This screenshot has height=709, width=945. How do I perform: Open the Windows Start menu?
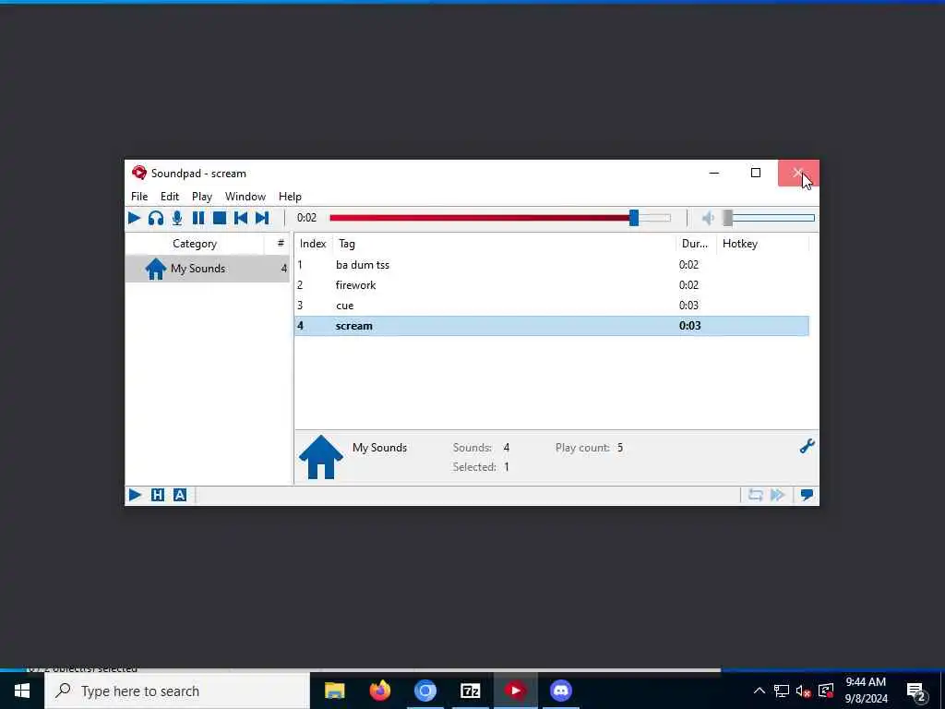[22, 691]
